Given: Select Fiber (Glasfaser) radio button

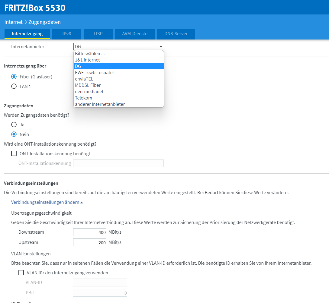Looking at the screenshot, I should pyautogui.click(x=14, y=77).
